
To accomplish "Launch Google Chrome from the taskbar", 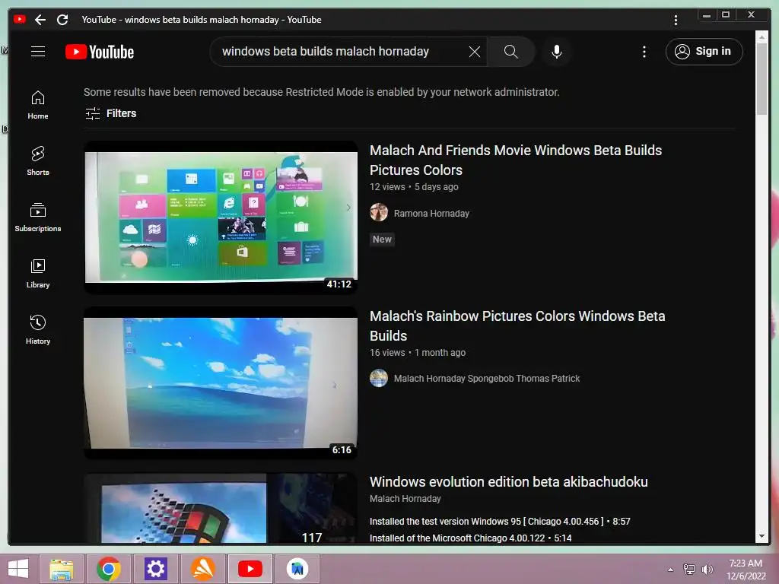I will [108, 569].
